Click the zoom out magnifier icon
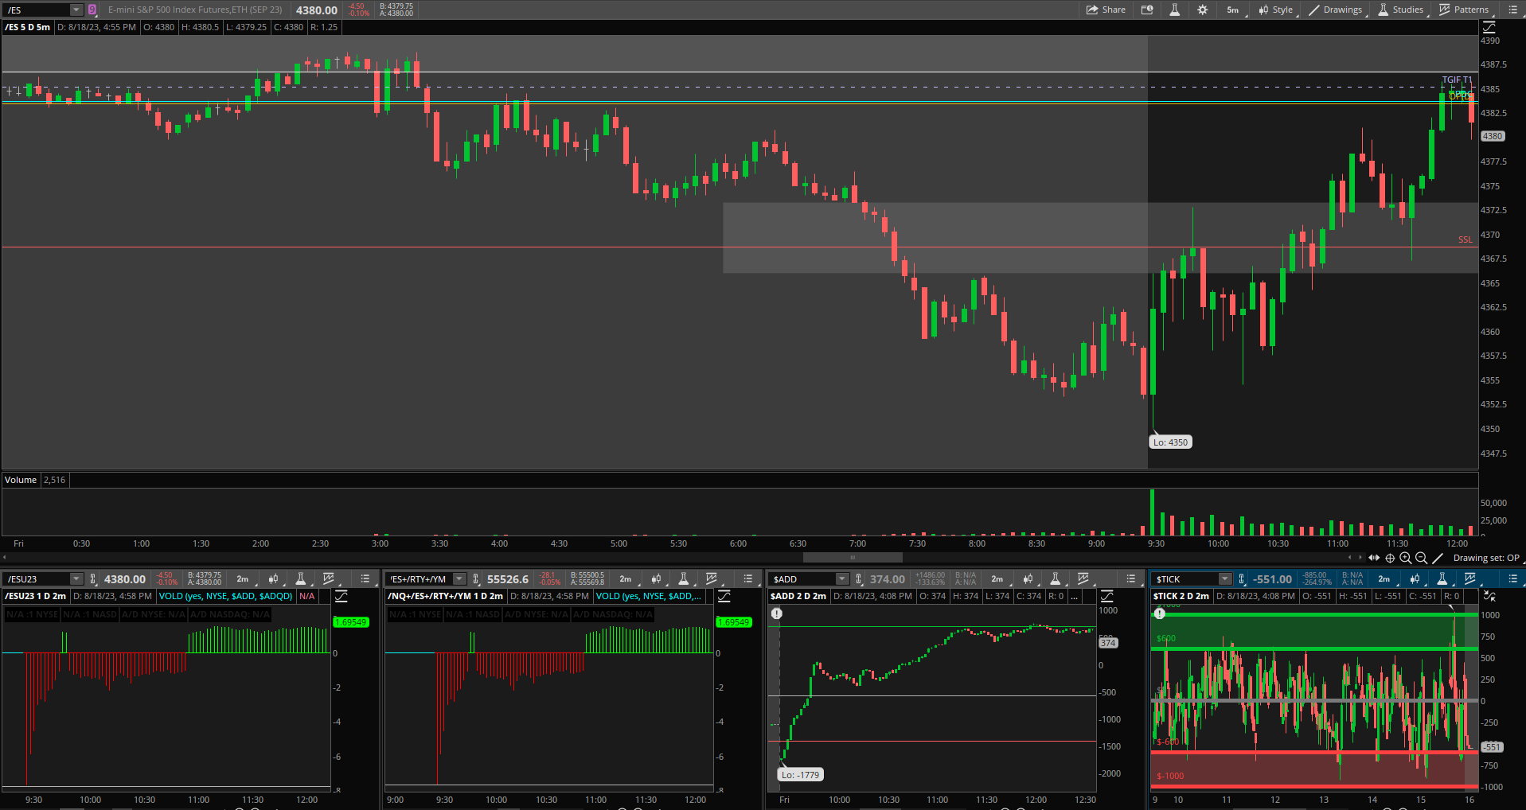This screenshot has height=810, width=1526. click(1421, 558)
